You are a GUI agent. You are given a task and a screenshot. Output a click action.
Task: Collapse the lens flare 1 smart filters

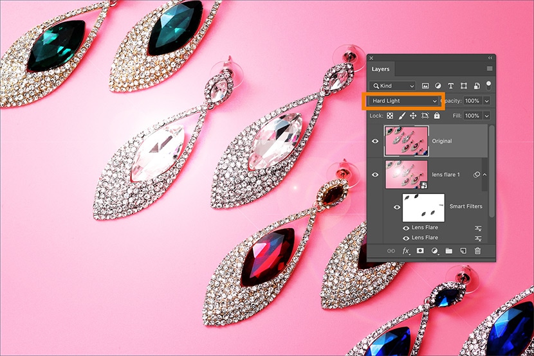(484, 175)
